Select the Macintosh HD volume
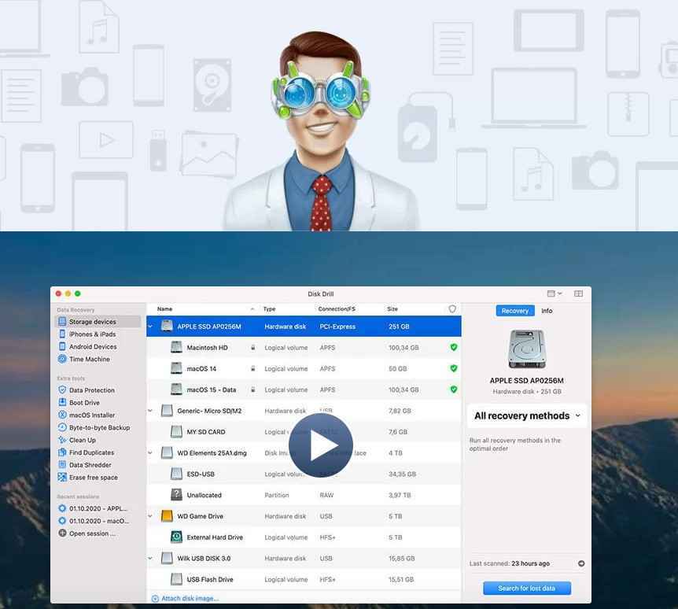Viewport: 678px width, 609px height. pos(304,348)
